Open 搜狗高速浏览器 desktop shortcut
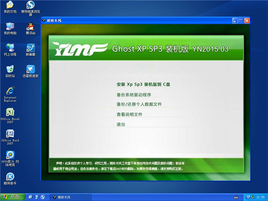 click(x=30, y=5)
